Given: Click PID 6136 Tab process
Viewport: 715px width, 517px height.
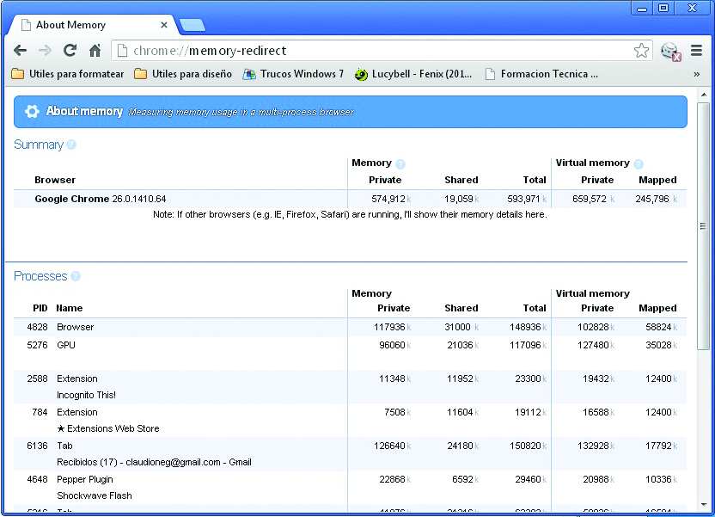Looking at the screenshot, I should (37, 446).
